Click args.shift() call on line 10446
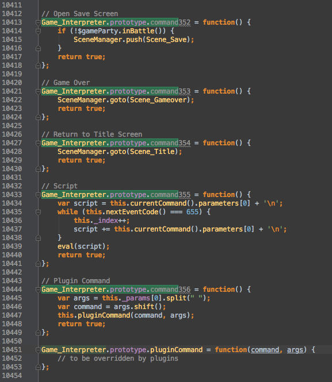Viewport: 332px width, 382px height. tap(140, 307)
